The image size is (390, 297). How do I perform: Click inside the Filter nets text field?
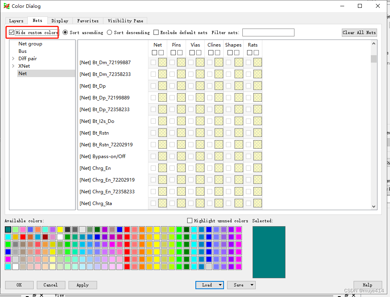(268, 32)
